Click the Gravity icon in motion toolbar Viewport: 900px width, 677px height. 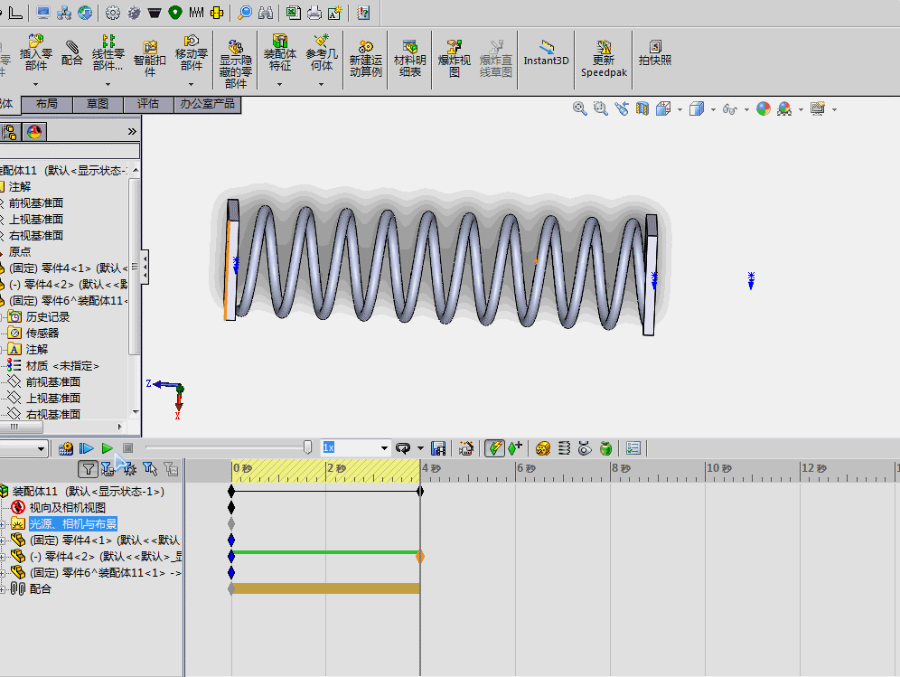coord(605,448)
